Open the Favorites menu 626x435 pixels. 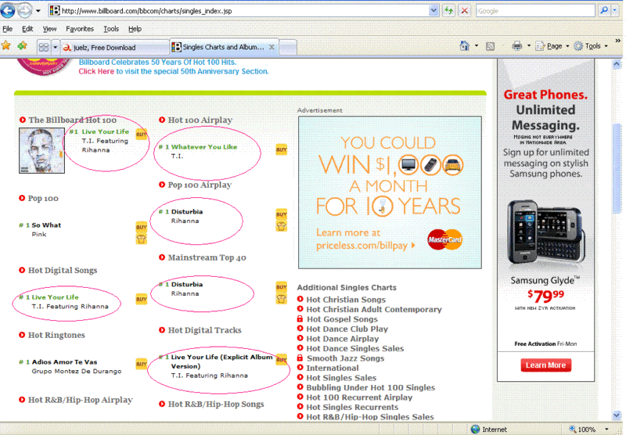79,29
